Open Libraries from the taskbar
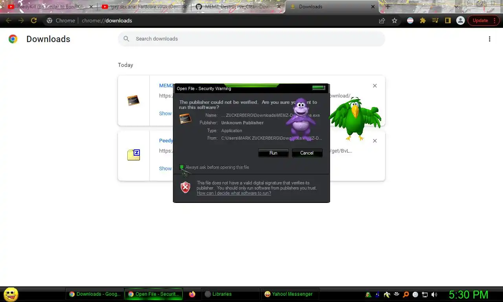Screen dimensions: 503x302 [231, 294]
